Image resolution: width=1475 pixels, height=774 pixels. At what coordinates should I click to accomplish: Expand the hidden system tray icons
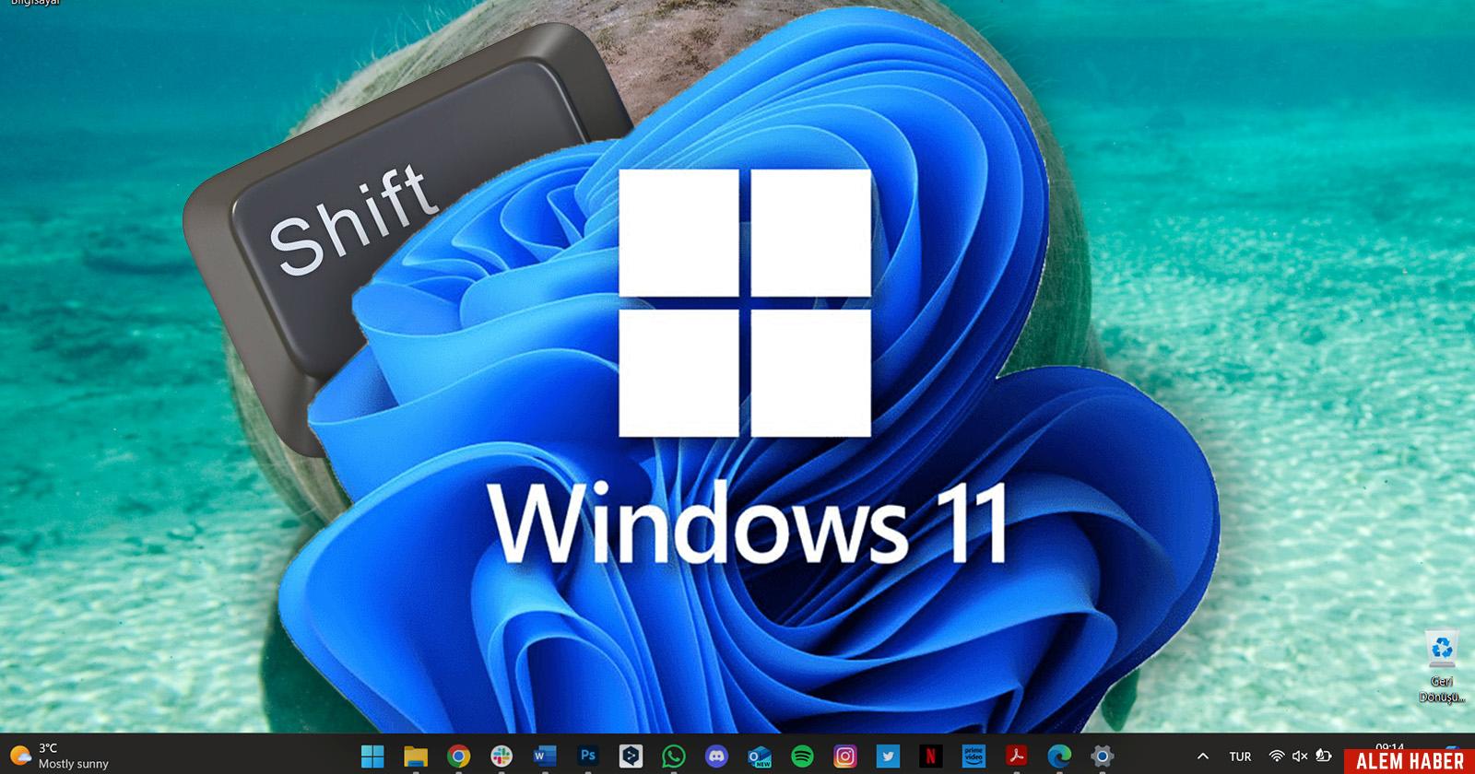coord(1202,756)
